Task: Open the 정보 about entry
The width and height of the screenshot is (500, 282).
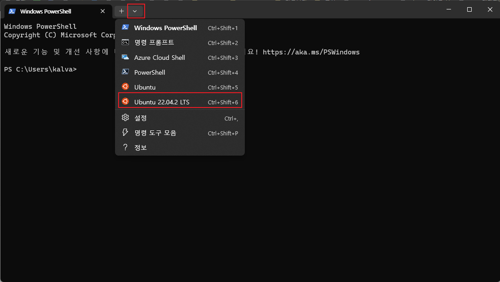Action: 180,148
